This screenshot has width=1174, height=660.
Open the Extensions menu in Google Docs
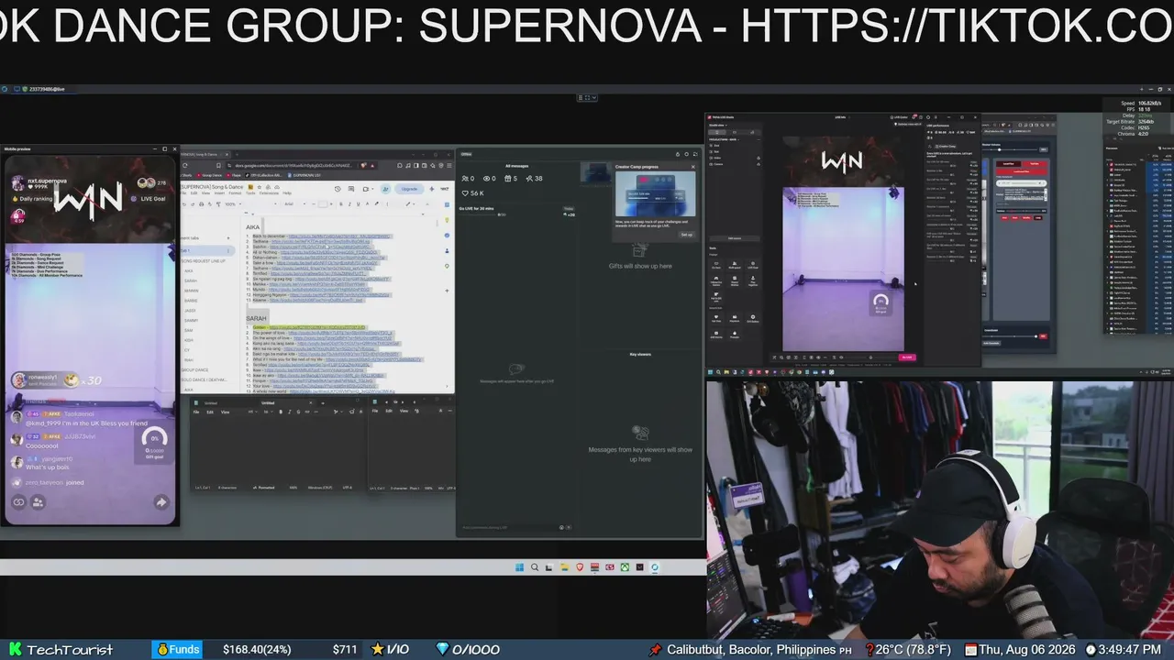pyautogui.click(x=269, y=193)
